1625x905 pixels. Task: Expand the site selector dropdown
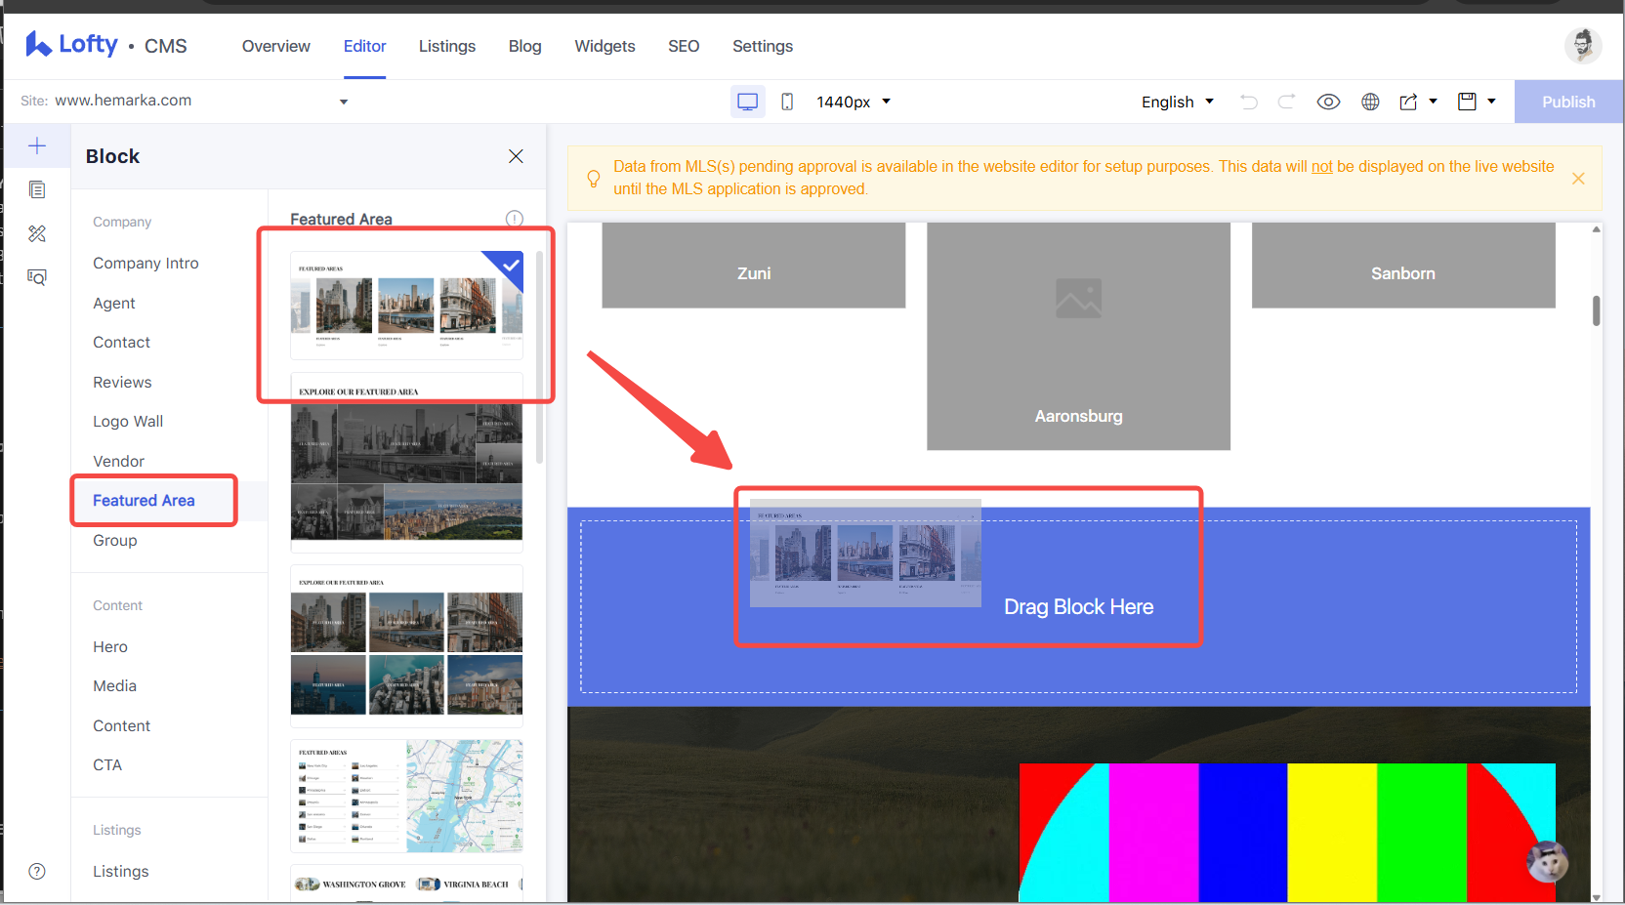tap(344, 102)
